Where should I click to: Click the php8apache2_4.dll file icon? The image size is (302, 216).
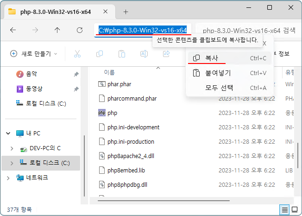[102, 156]
